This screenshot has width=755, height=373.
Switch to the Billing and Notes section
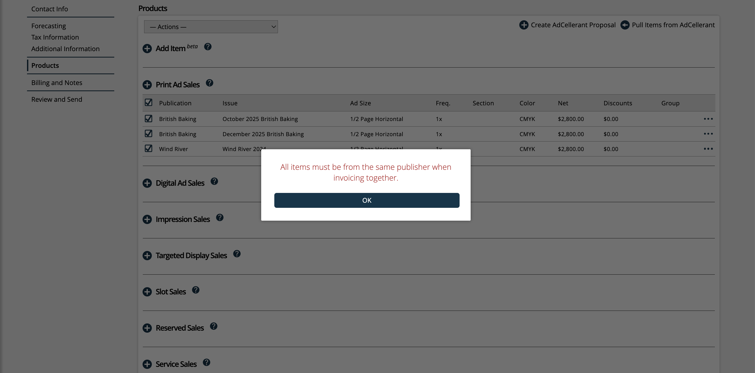(57, 82)
